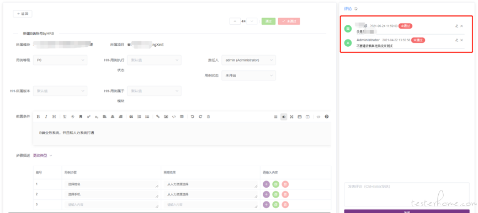Delete the Administrator comment

point(461,40)
